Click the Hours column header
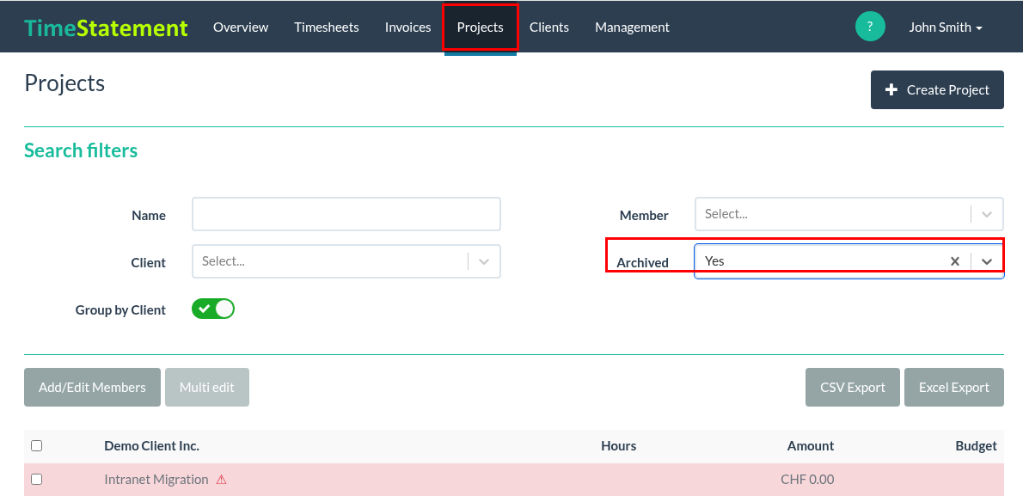The width and height of the screenshot is (1023, 502). (618, 446)
